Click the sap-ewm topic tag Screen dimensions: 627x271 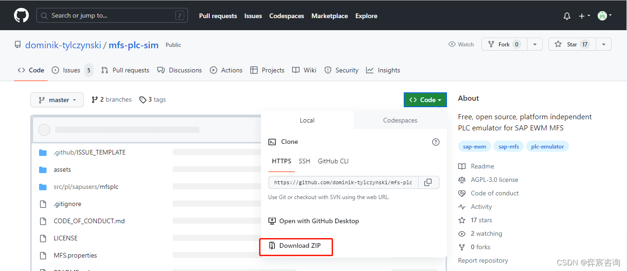474,147
